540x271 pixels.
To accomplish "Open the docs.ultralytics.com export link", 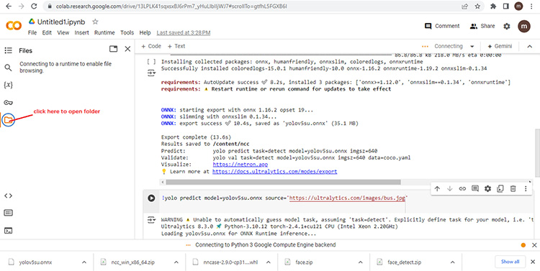I will tap(275, 171).
